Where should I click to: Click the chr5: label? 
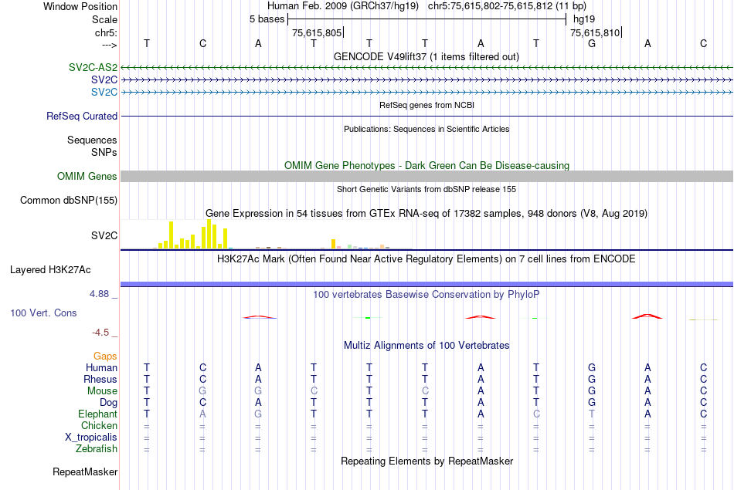point(106,32)
